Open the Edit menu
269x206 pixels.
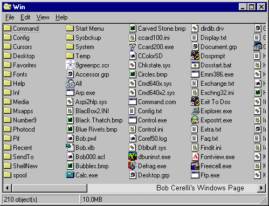(x=25, y=17)
